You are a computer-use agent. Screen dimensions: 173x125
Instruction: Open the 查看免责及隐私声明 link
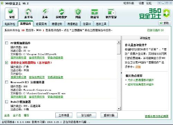click(x=157, y=116)
